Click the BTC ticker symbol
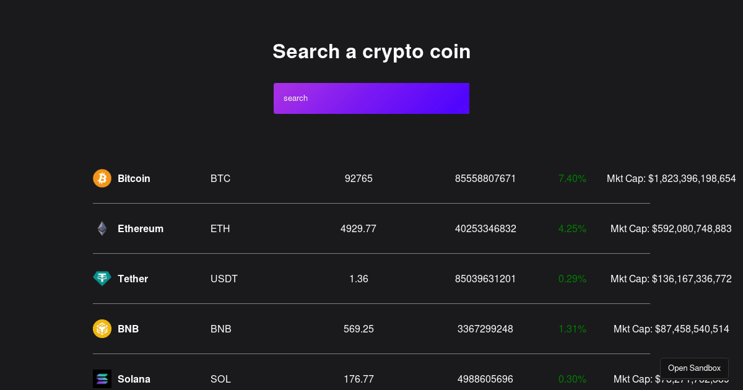 point(220,178)
